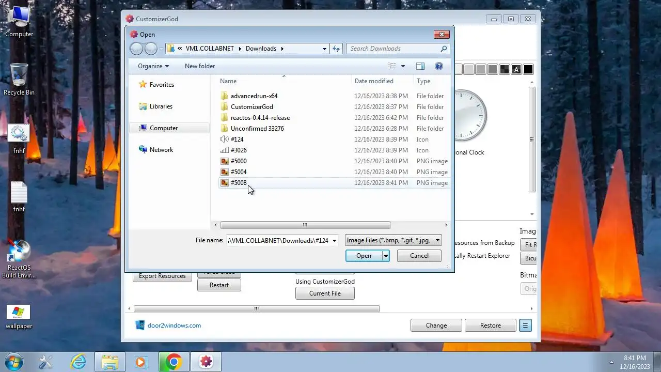Open the Organize dropdown menu

click(153, 66)
